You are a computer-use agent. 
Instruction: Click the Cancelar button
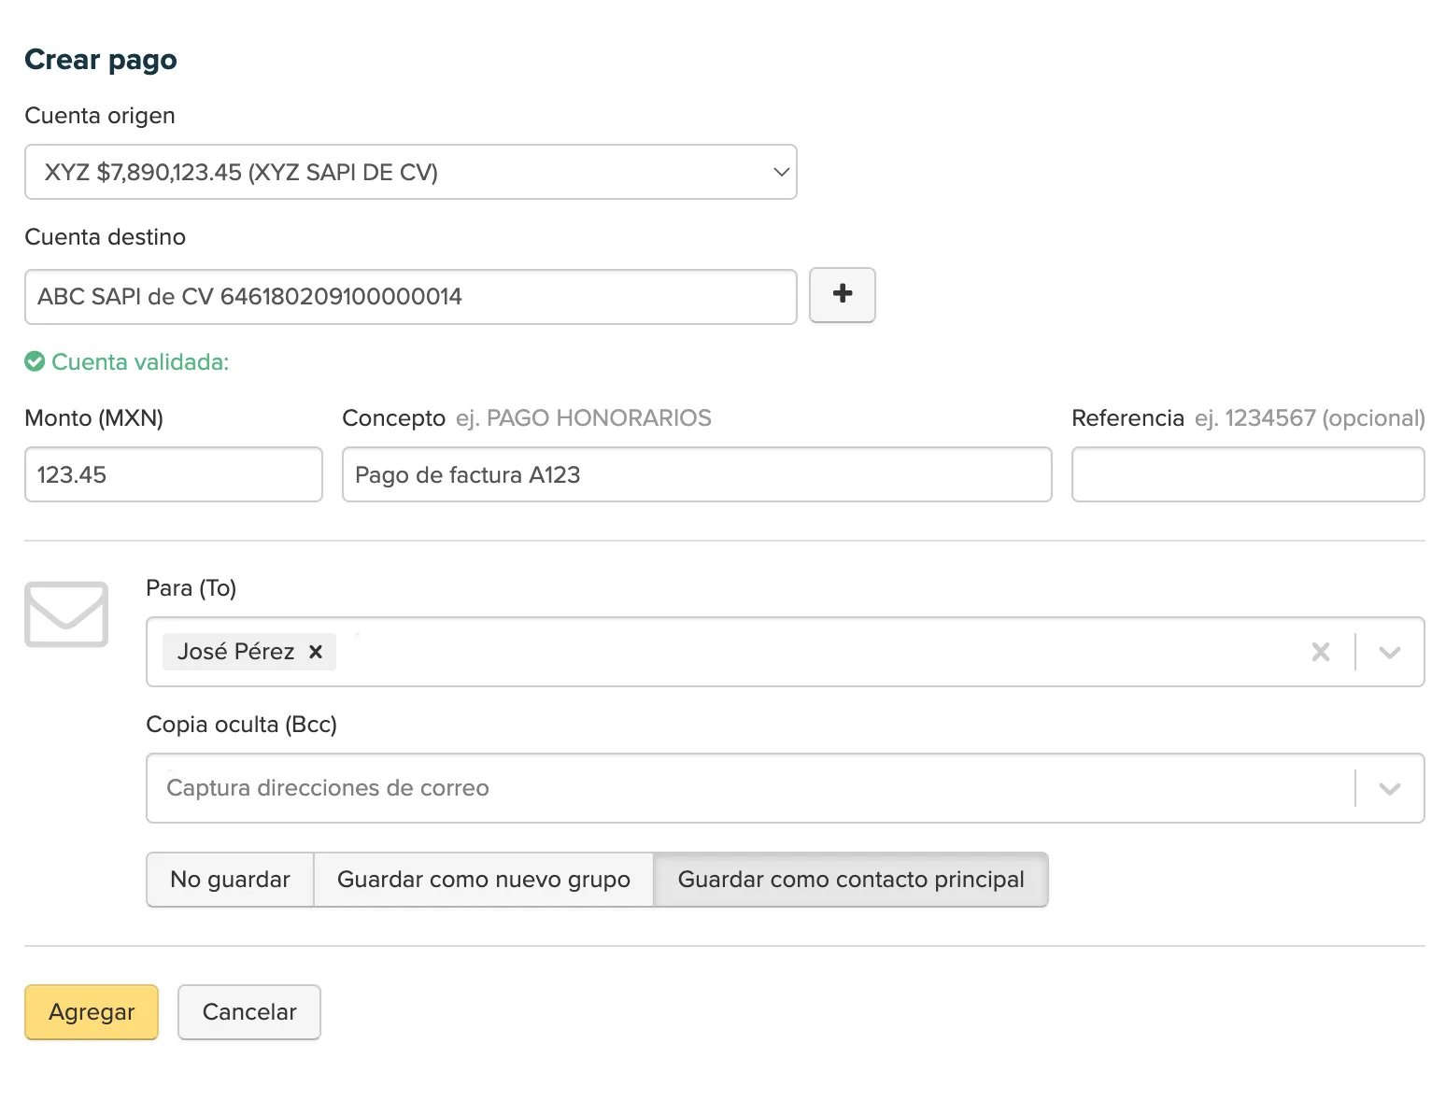pos(248,1012)
